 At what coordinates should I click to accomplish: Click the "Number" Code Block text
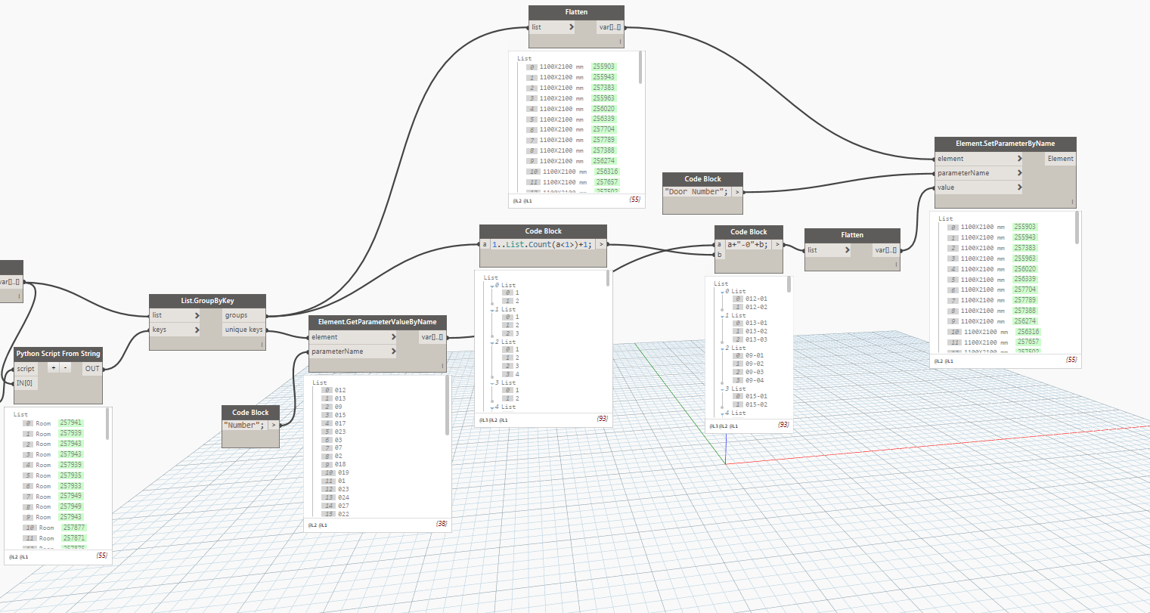(243, 426)
